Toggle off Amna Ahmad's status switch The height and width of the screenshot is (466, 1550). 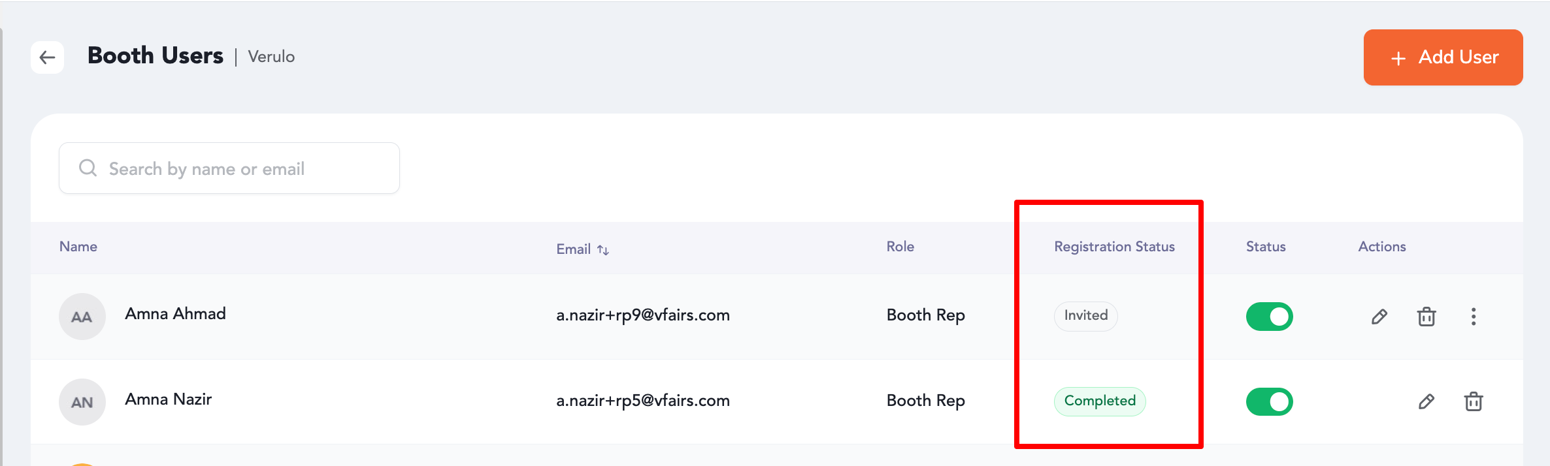pyautogui.click(x=1269, y=317)
